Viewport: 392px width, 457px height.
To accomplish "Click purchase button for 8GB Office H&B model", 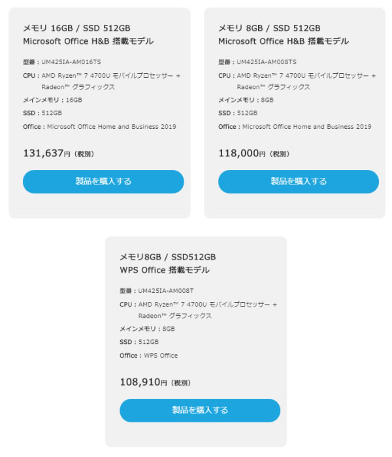I will pos(298,182).
